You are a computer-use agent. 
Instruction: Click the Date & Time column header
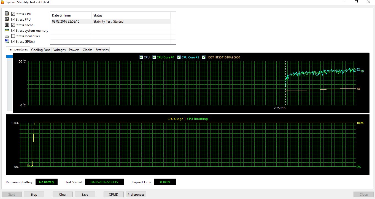coord(71,15)
